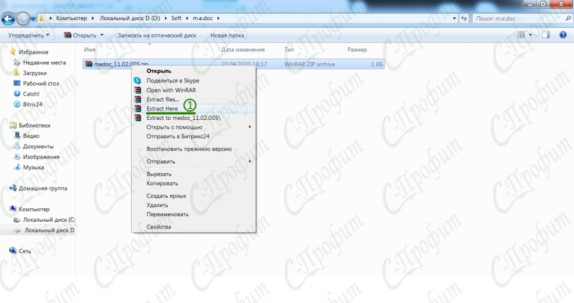The width and height of the screenshot is (574, 303).
Task: Click WinRAR icon beside Extract Here
Action: click(138, 108)
